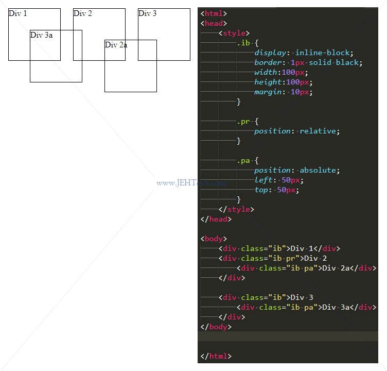This screenshot has width=387, height=371.
Task: Click the 'Div 2a' label in rendered output
Action: click(116, 45)
